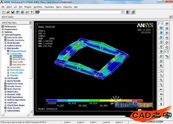The width and height of the screenshot is (173, 124).
Task: Expand the Preprocessor menu node
Action: pos(3,30)
